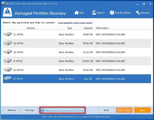Select the (G: NTFS) volume label
The width and height of the screenshot is (154, 120).
coord(18,43)
